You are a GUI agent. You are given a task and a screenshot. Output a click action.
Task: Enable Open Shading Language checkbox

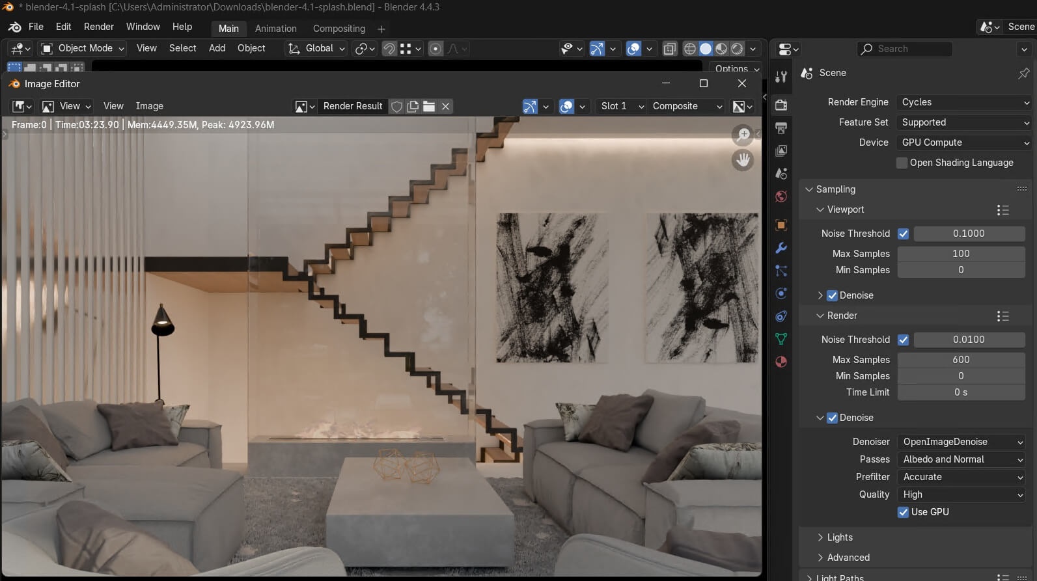click(902, 163)
